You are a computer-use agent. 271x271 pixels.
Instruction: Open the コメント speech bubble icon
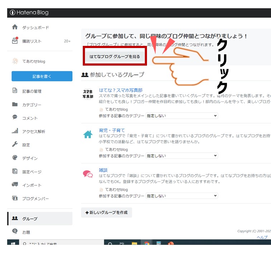click(15, 117)
